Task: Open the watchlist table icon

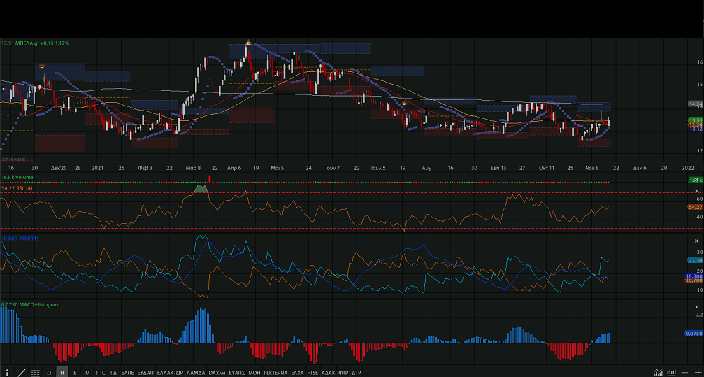Action: 34,372
